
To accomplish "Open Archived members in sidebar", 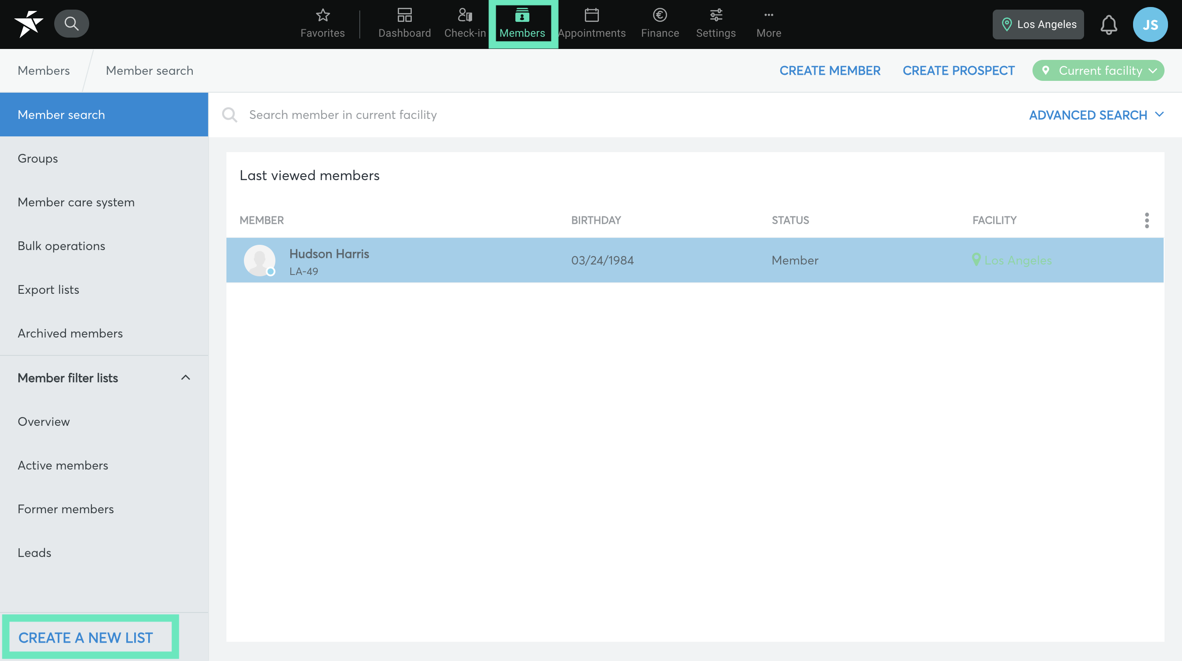I will click(x=104, y=333).
